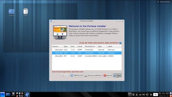
Task: Sort by Label column header
Action: 114,46
